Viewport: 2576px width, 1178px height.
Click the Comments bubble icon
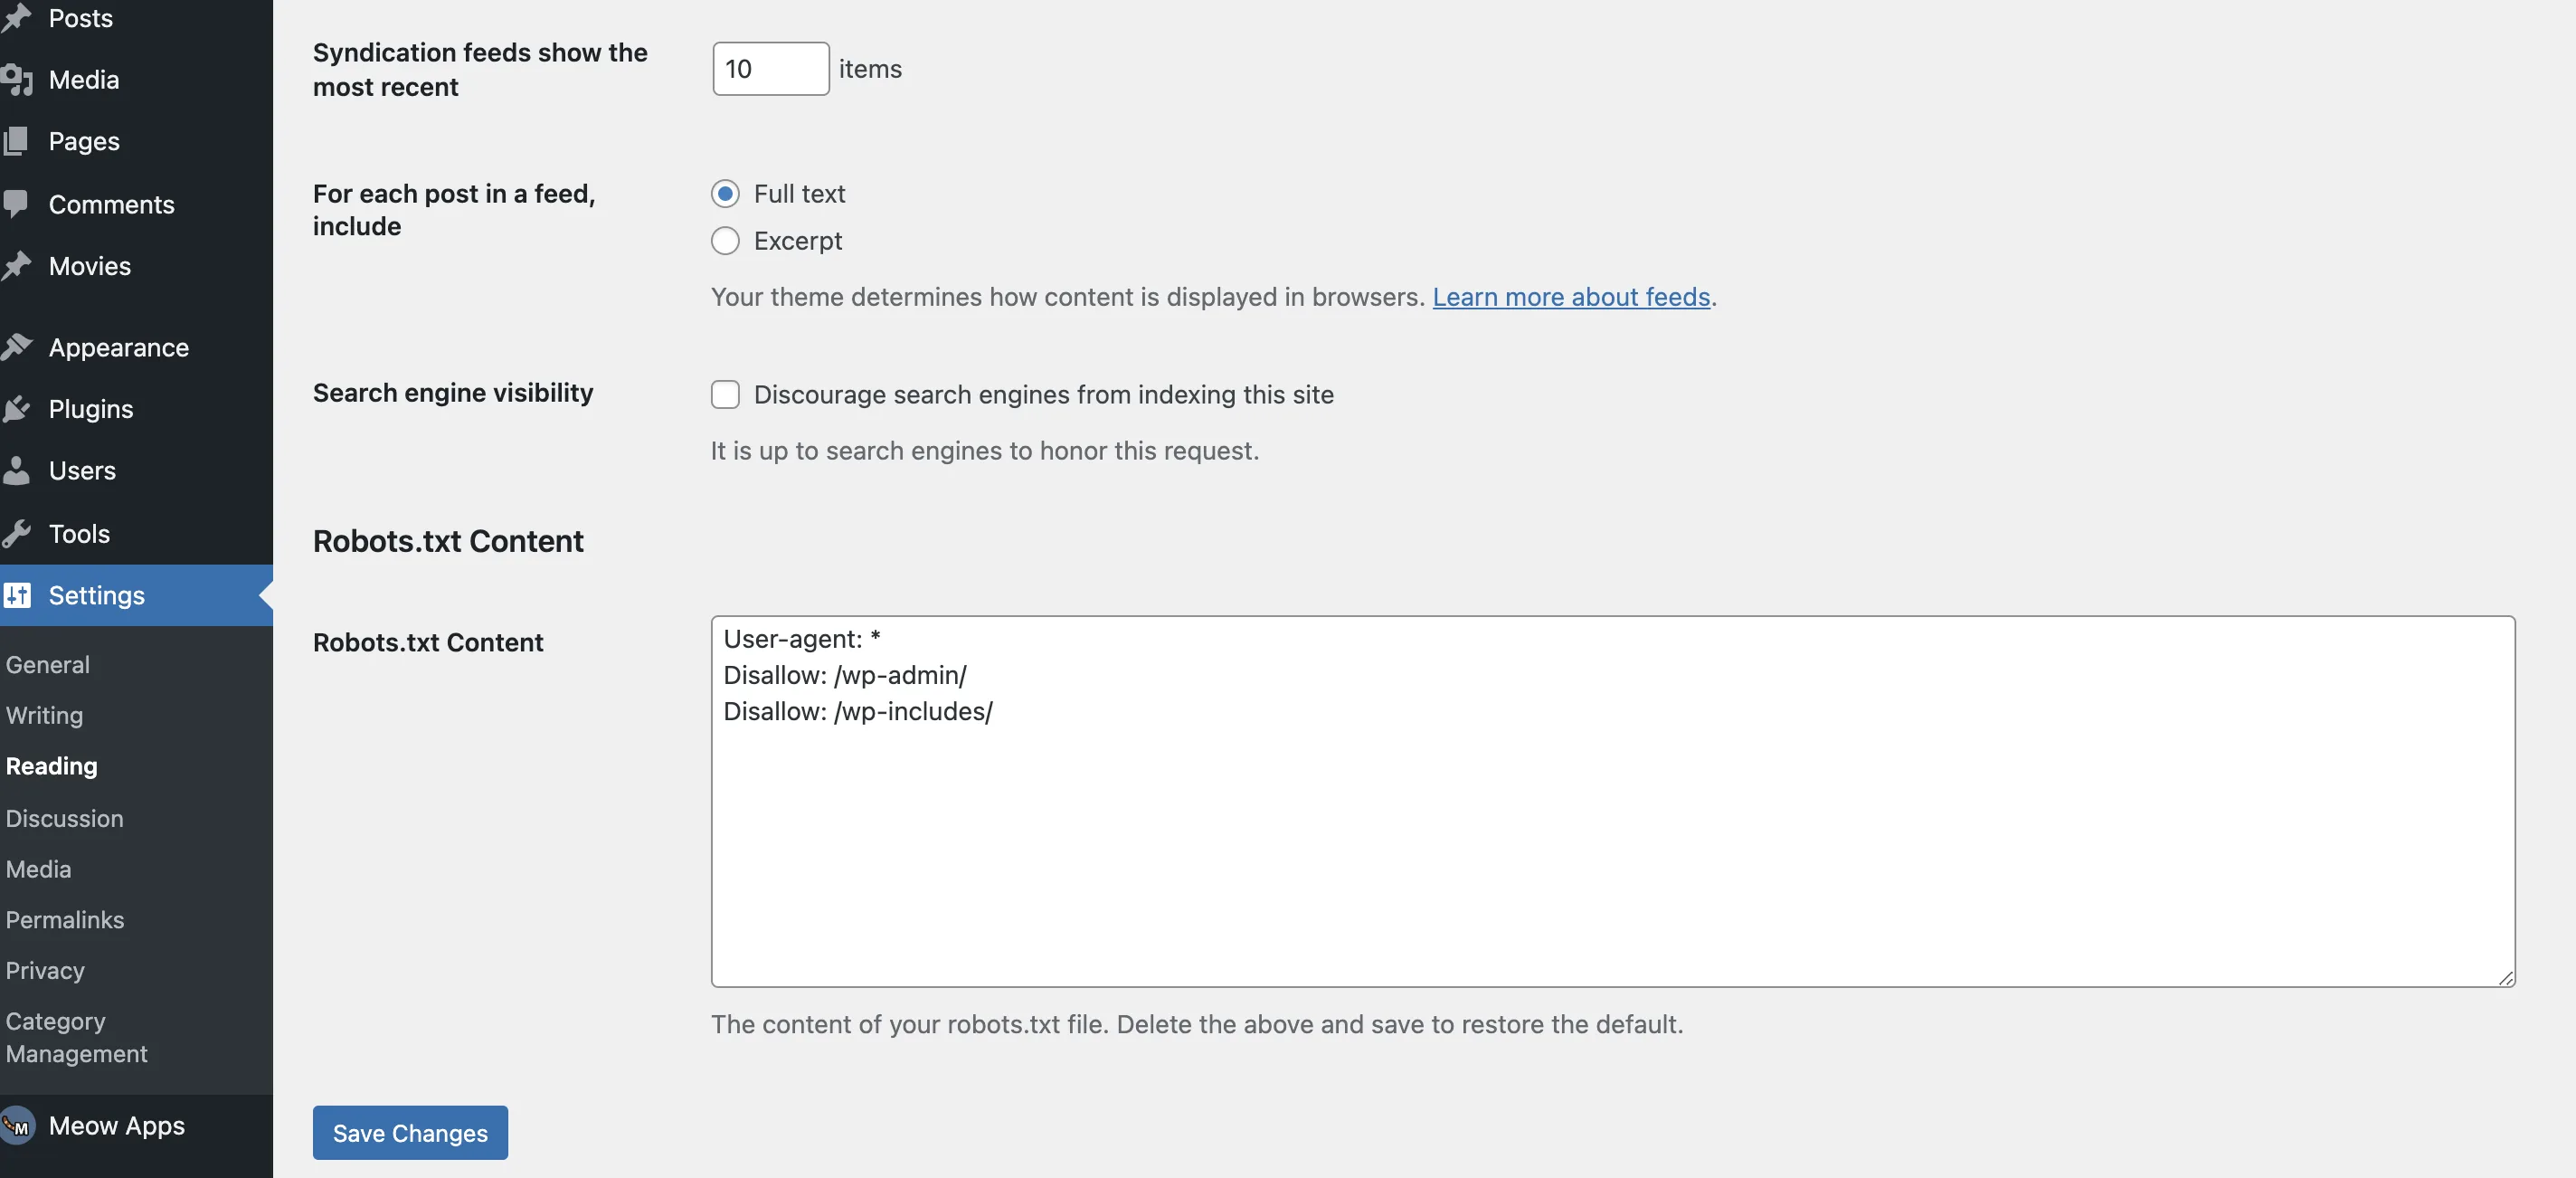coord(16,204)
